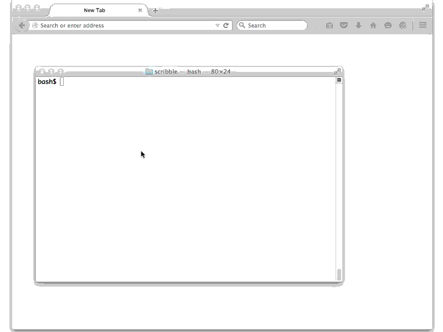Click the terminal title 'scribble — bash — 80×24'
Image resolution: width=443 pixels, height=332 pixels.
pyautogui.click(x=192, y=71)
